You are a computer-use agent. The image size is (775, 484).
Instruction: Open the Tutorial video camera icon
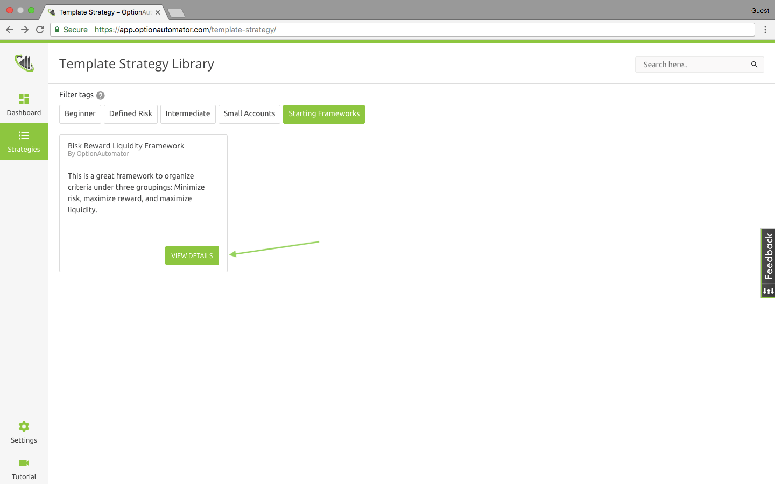[x=24, y=463]
